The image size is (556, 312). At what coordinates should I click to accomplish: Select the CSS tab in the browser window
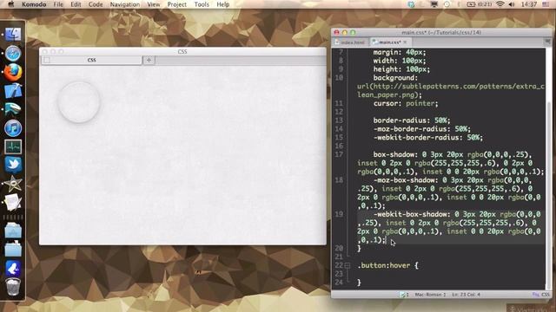coord(91,60)
